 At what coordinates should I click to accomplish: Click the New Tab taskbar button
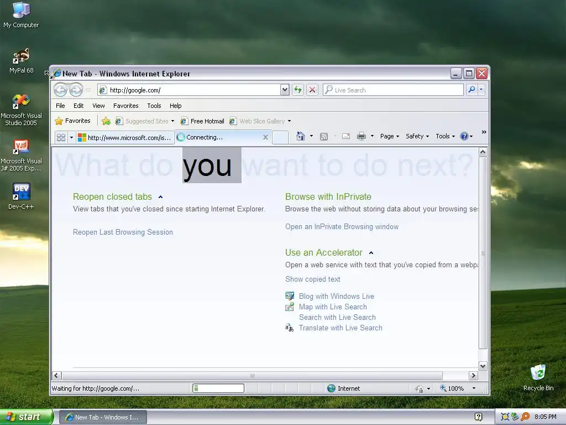[103, 417]
